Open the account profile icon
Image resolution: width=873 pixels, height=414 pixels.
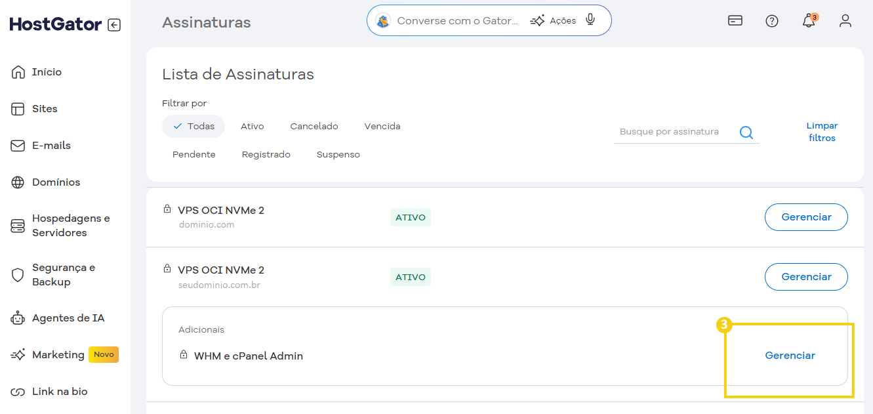pos(845,20)
